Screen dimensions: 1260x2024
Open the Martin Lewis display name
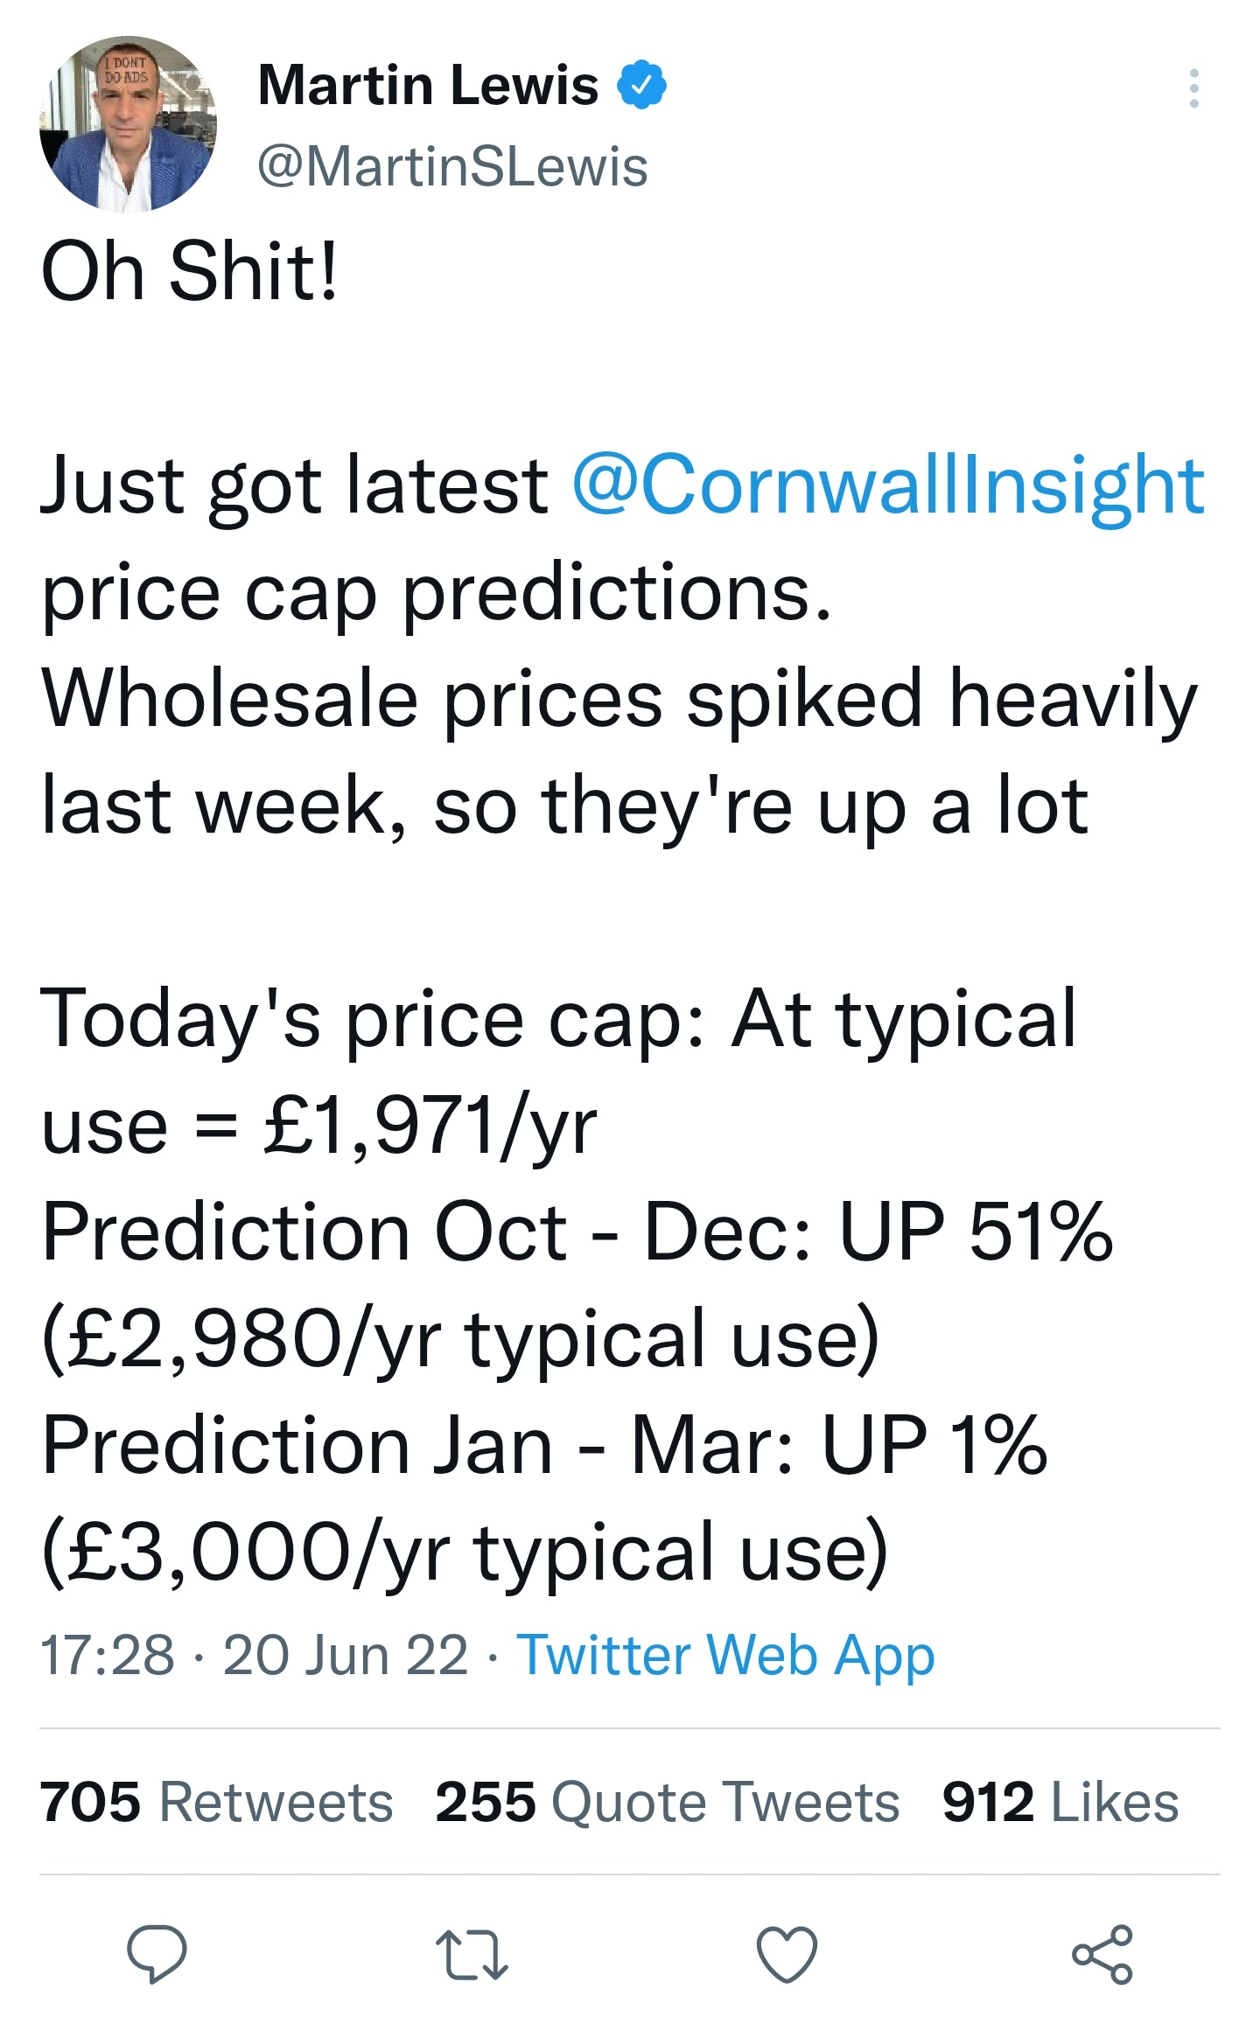pyautogui.click(x=428, y=85)
